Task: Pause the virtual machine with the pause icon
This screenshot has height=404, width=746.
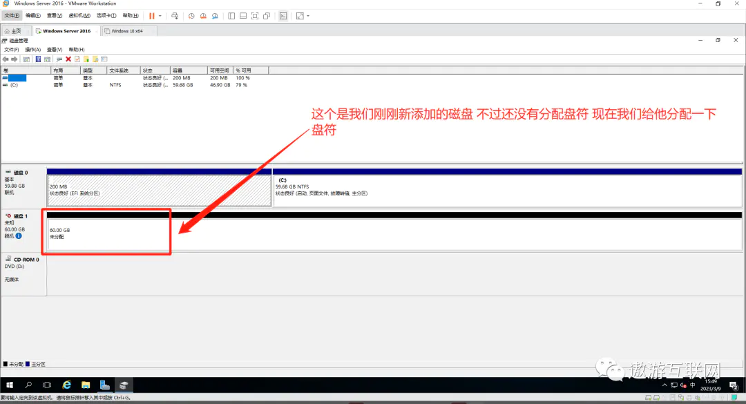Action: pyautogui.click(x=152, y=16)
